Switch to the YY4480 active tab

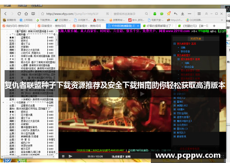(123, 26)
